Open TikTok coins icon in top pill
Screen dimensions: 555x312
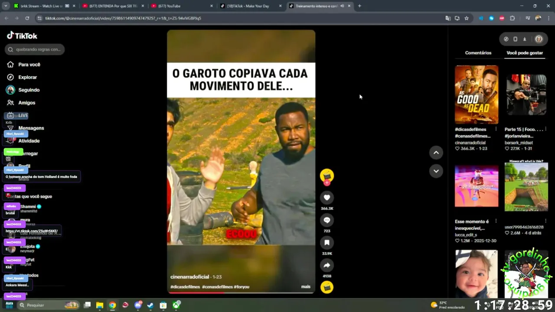506,39
